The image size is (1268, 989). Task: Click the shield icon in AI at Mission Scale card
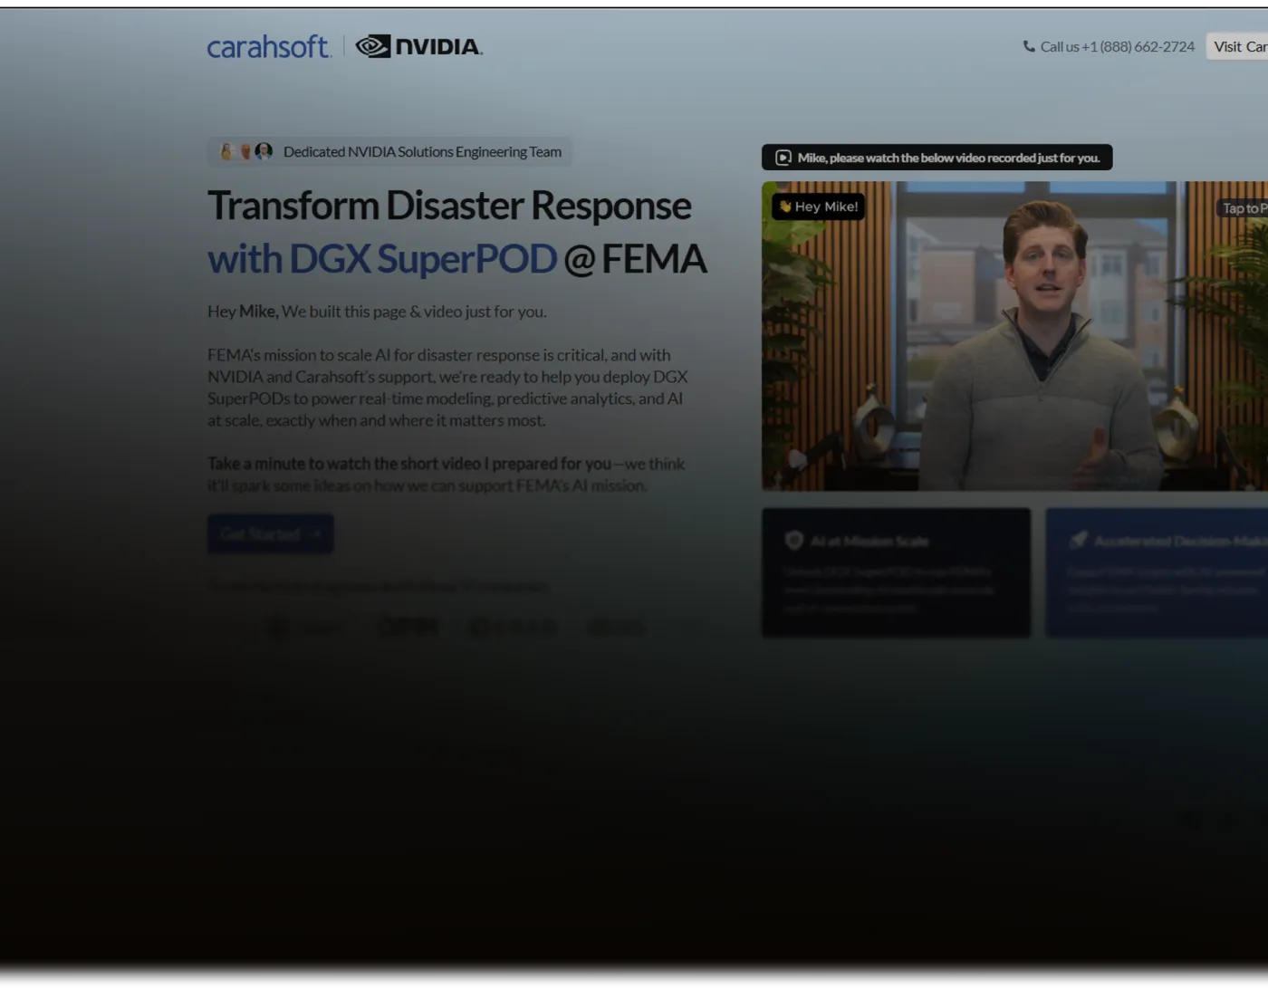tap(794, 541)
